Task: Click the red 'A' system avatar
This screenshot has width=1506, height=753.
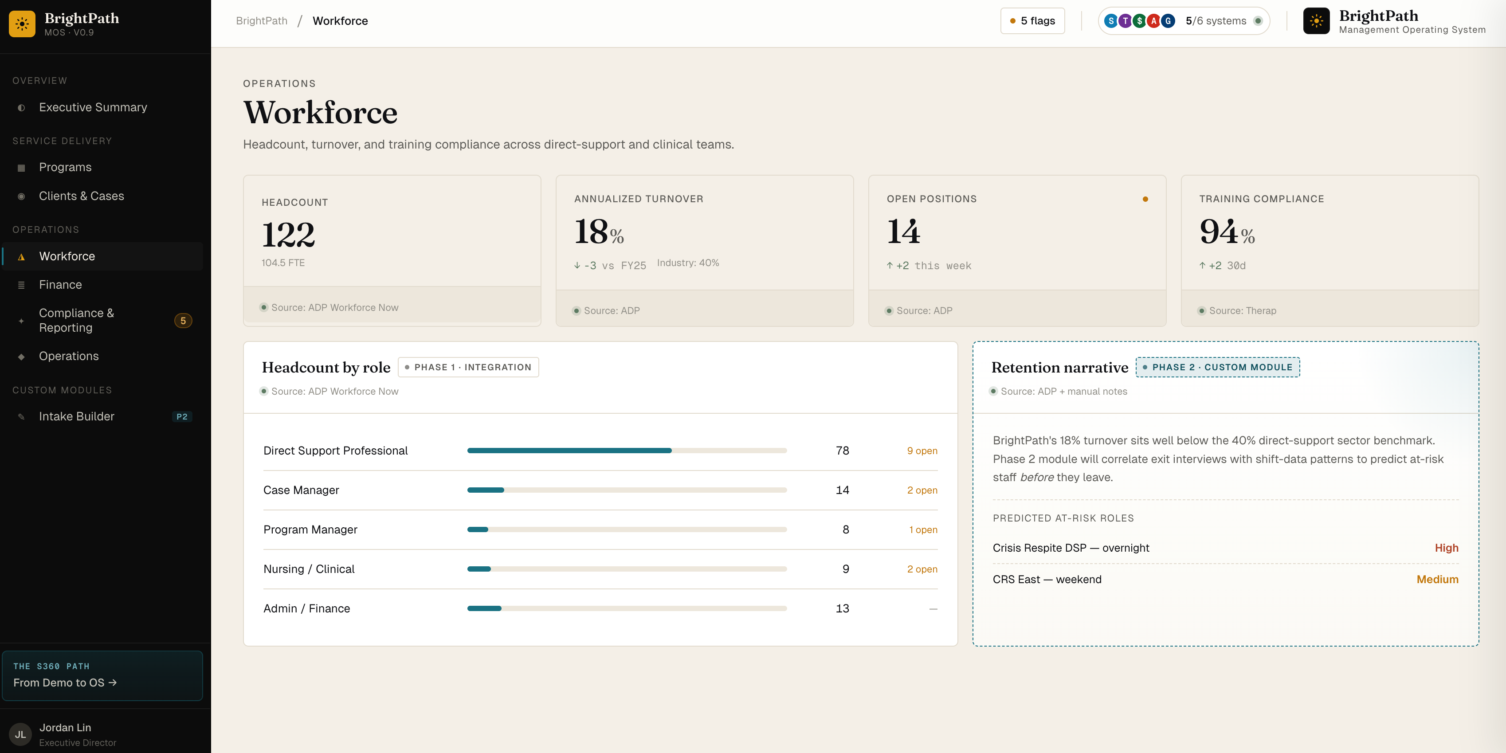Action: click(1153, 21)
